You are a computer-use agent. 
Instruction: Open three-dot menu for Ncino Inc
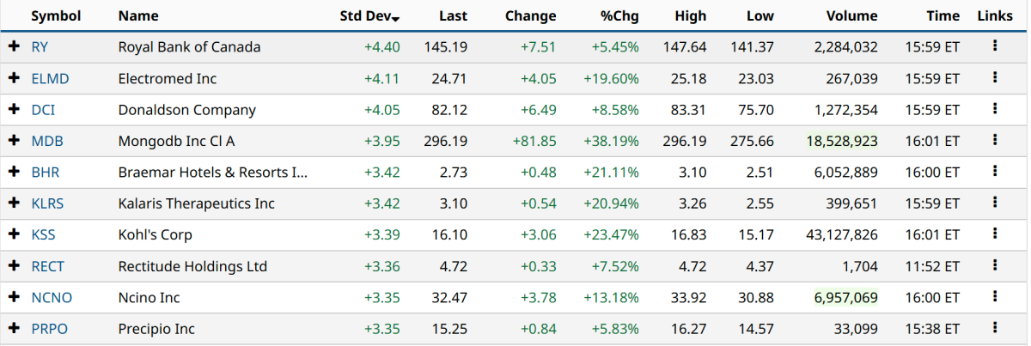tap(995, 297)
